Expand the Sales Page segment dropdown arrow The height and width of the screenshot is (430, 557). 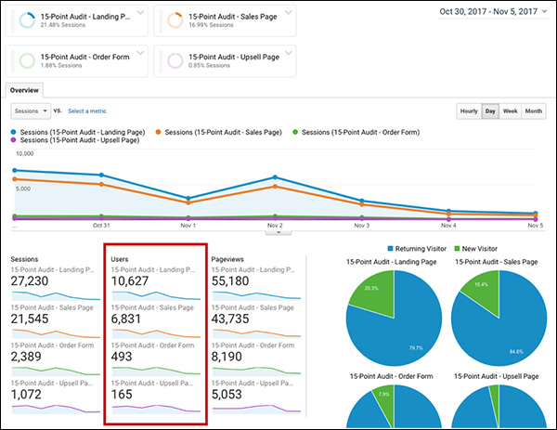289,13
